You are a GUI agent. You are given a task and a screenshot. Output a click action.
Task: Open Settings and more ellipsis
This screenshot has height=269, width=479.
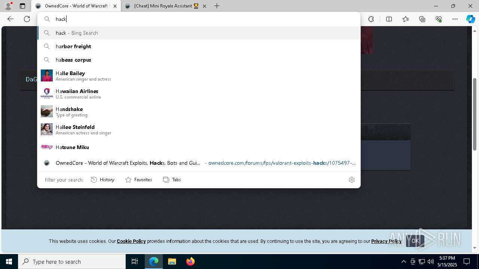tap(455, 19)
